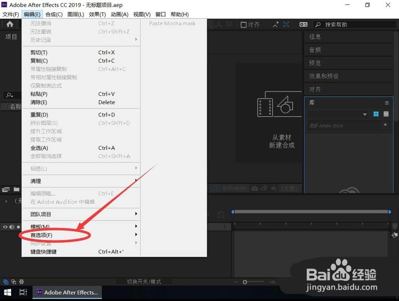This screenshot has width=399, height=301.
Task: Open the 信息 panel tab
Action: 349,37
